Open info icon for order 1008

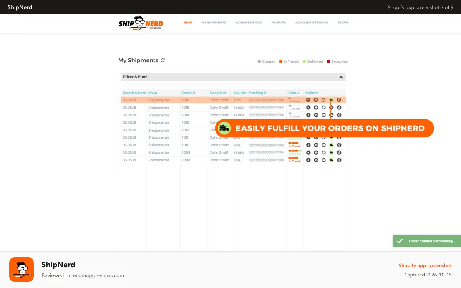(x=339, y=160)
